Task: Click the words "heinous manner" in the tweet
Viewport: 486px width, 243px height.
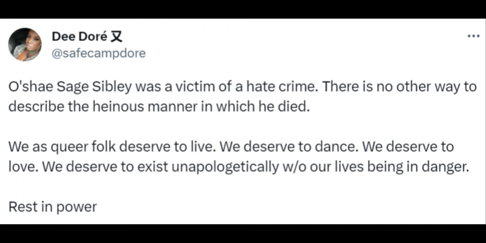Action: 145,106
